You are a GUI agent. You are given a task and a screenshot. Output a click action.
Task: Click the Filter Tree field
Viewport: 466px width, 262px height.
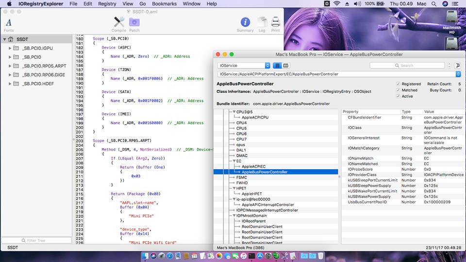coord(36,240)
